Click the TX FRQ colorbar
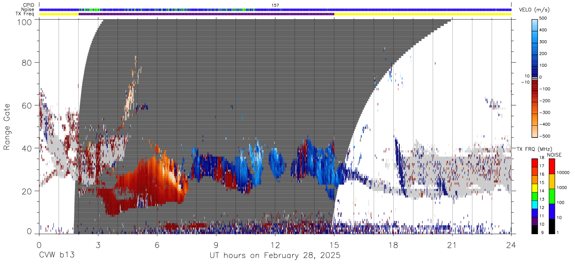Image resolution: width=575 pixels, height=265 pixels. click(x=534, y=196)
